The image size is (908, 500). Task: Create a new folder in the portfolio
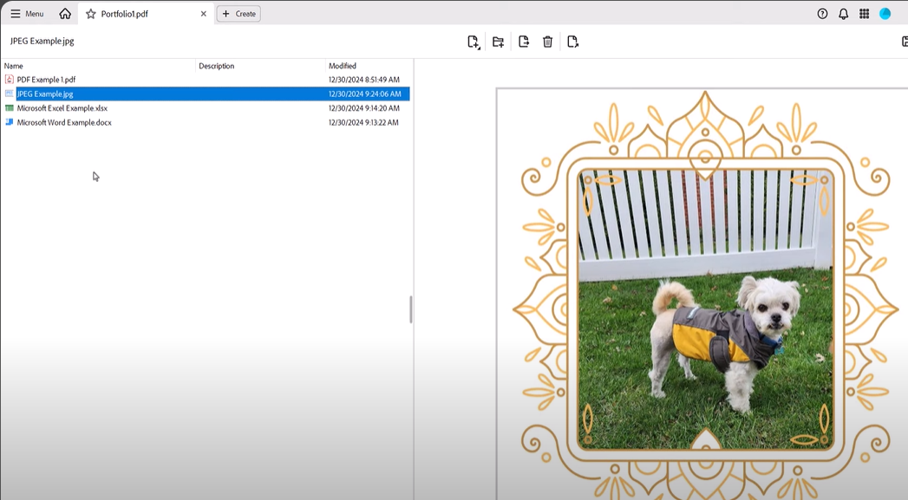coord(499,41)
